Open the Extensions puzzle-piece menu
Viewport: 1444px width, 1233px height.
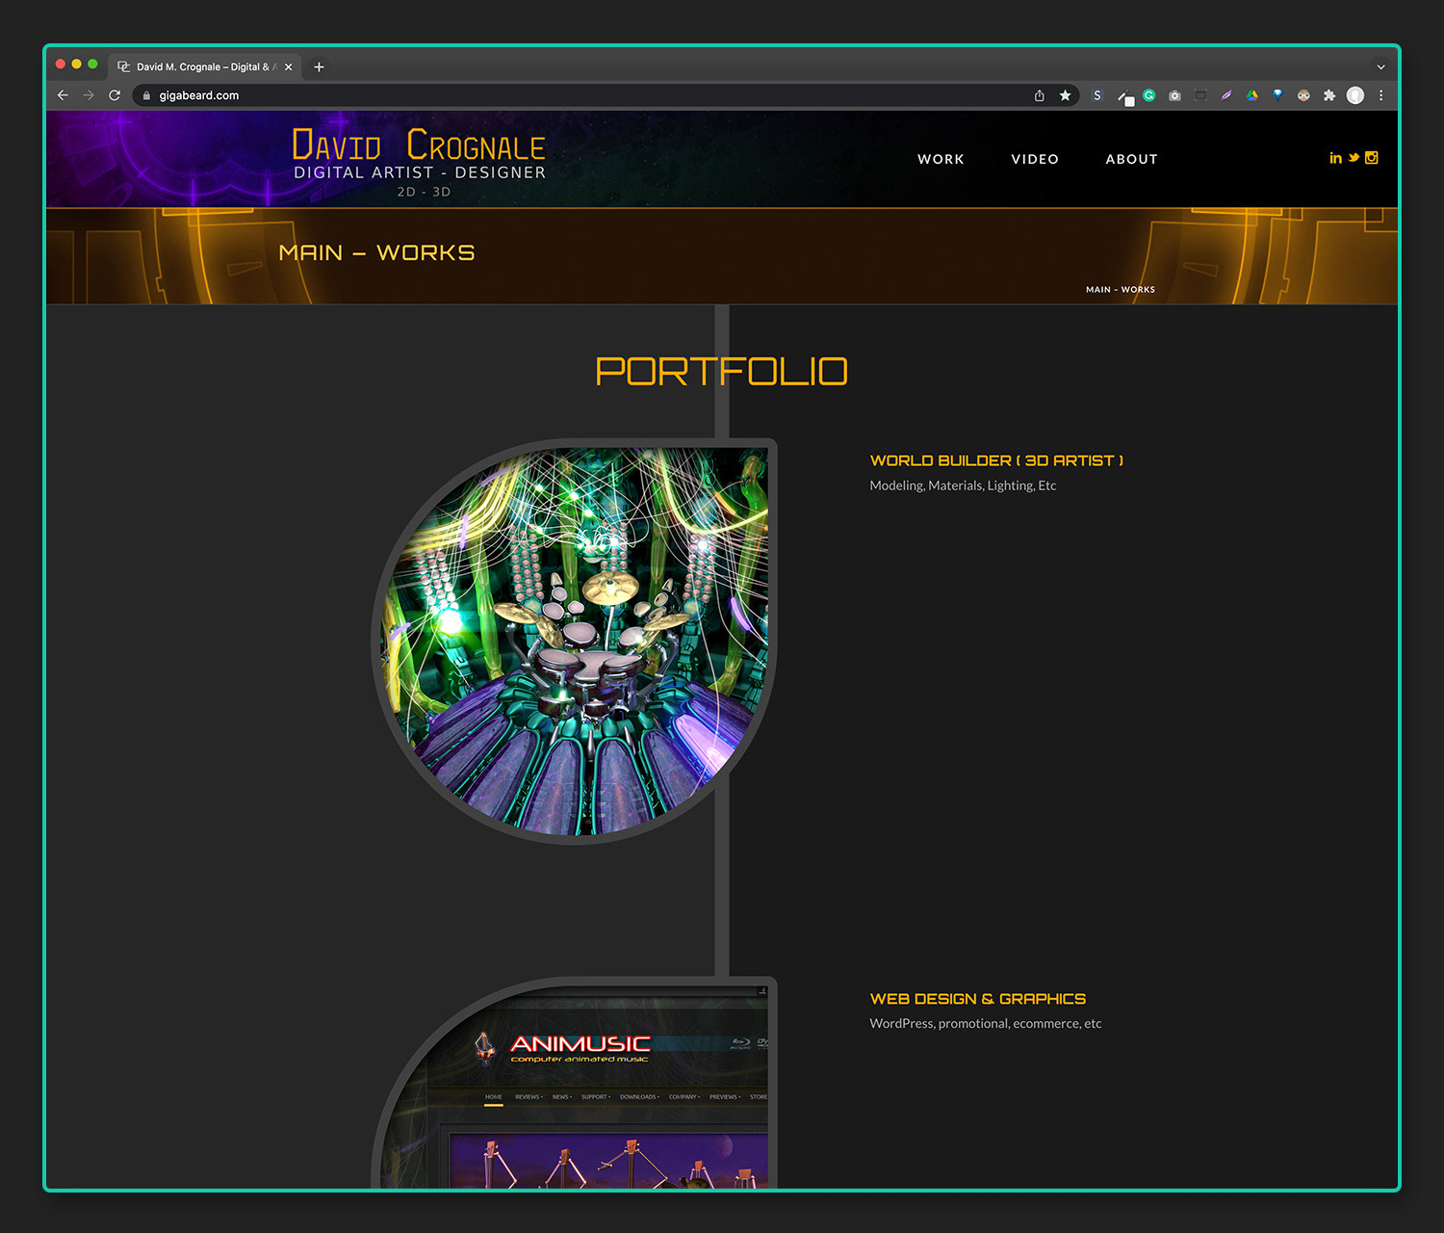coord(1329,95)
